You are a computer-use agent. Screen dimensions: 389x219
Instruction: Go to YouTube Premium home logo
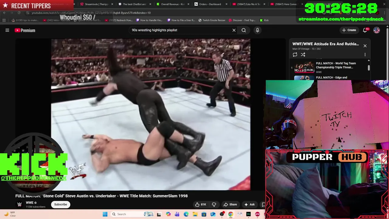coord(25,30)
